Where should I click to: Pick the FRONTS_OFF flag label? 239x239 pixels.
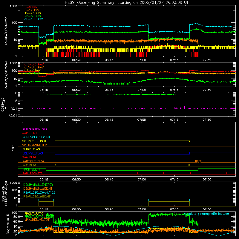(x=31, y=169)
